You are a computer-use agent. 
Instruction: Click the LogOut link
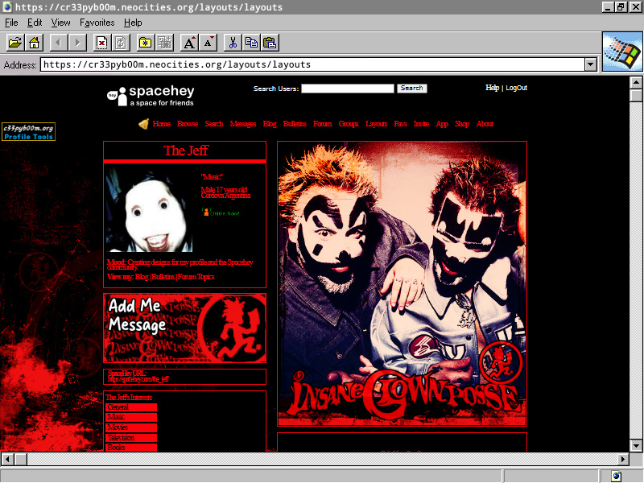[x=516, y=88]
